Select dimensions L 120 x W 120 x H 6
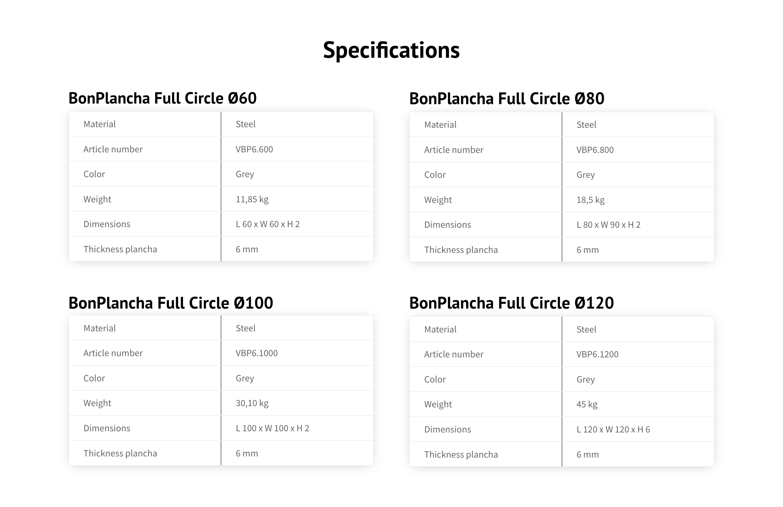Image resolution: width=783 pixels, height=507 pixels. [x=613, y=429]
